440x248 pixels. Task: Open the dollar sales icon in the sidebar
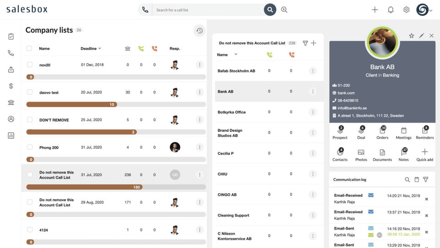point(11,86)
